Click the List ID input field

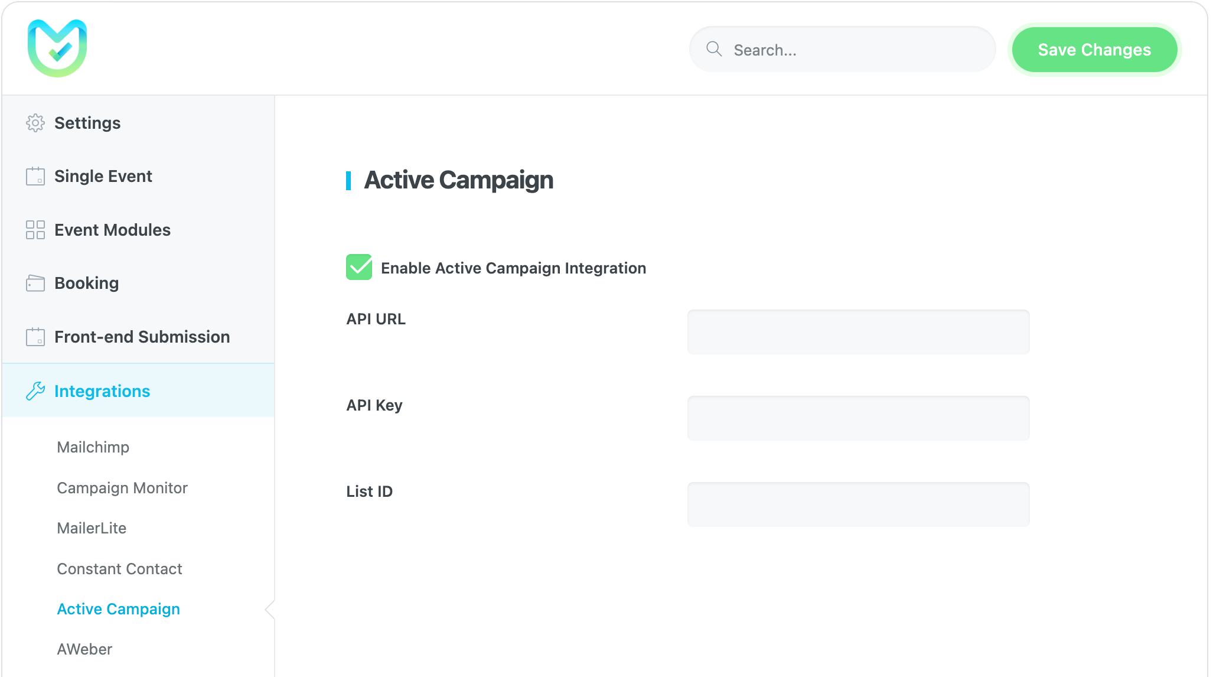(x=858, y=505)
